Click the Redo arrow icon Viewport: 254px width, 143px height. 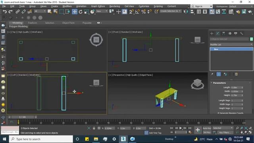11,12
